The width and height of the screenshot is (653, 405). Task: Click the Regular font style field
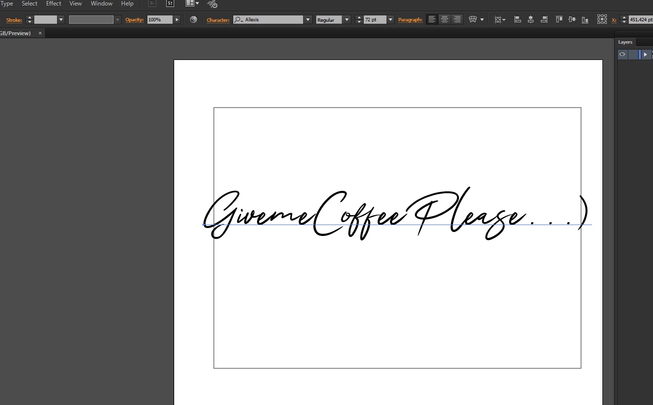point(329,20)
